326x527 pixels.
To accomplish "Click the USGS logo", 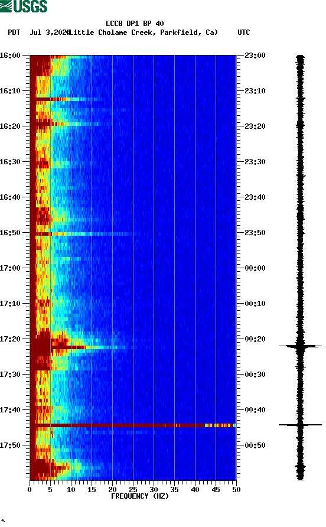I will 24,6.
